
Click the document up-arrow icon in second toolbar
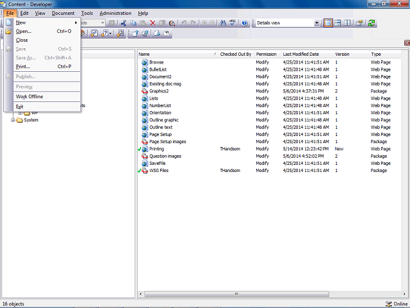click(135, 33)
